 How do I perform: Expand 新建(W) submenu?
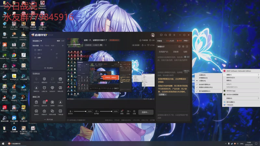coord(241,98)
